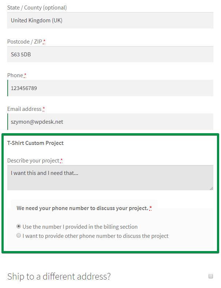Click the State / County input field
The width and height of the screenshot is (221, 288).
tap(110, 20)
